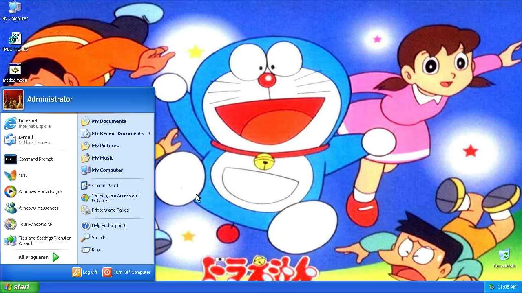Select the Recycle Bin on the desktop
This screenshot has width=522, height=293.
point(504,258)
